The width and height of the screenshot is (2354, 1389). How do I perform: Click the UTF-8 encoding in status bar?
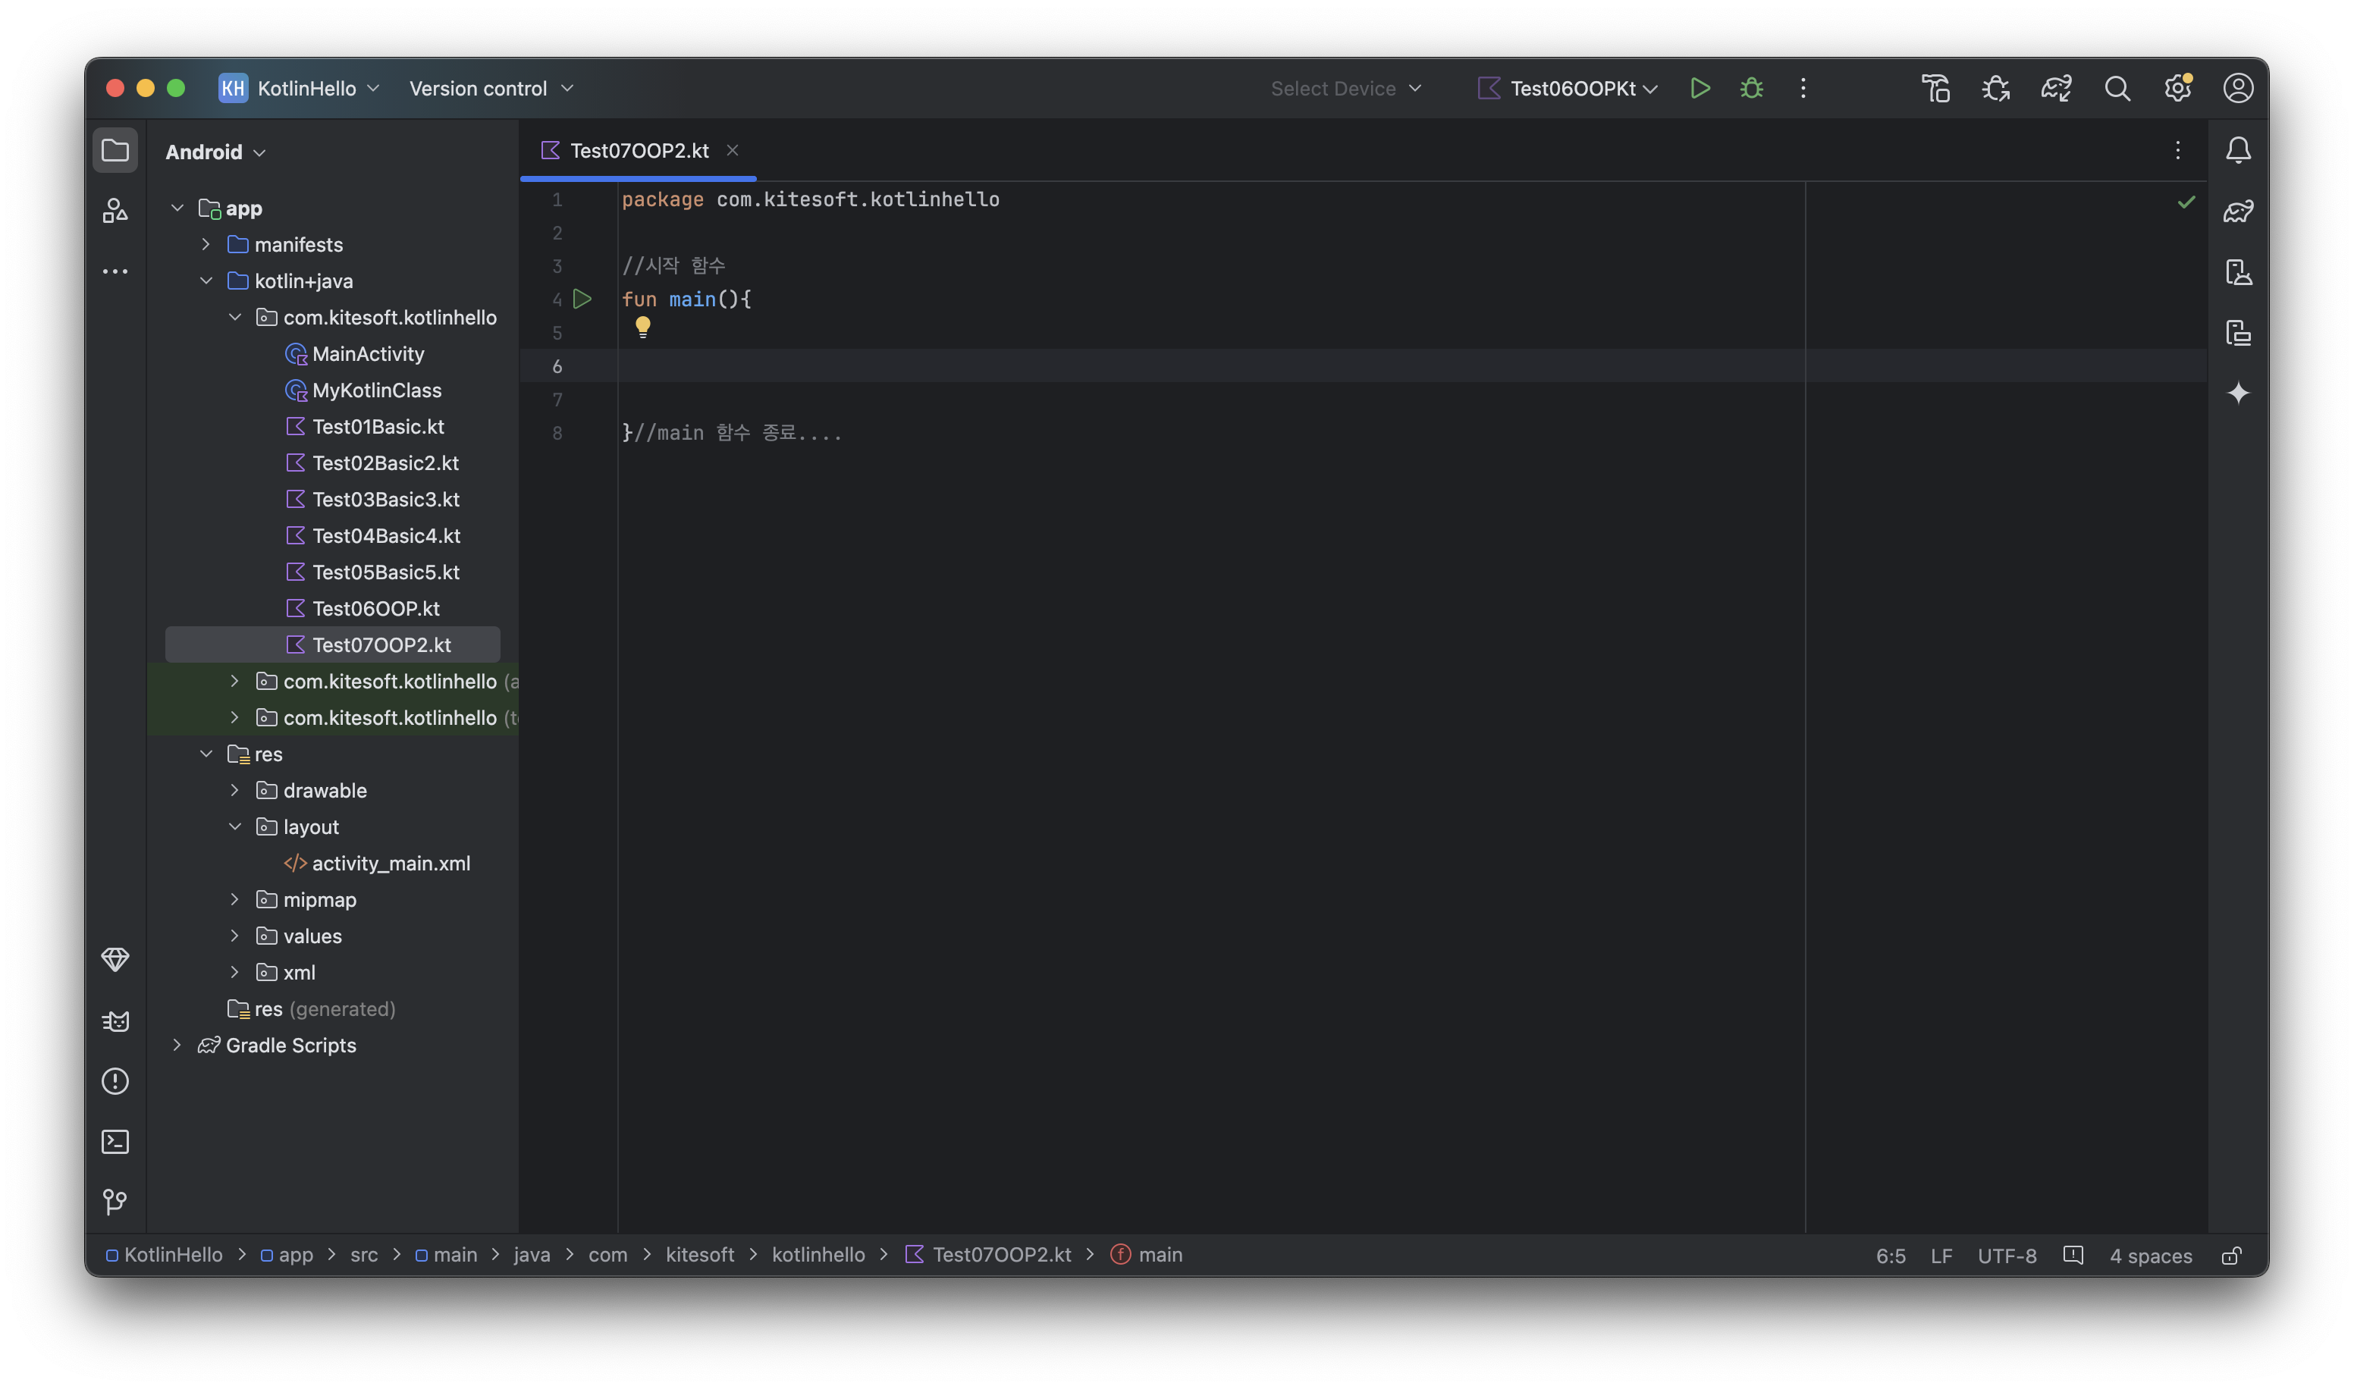pyautogui.click(x=2006, y=1255)
